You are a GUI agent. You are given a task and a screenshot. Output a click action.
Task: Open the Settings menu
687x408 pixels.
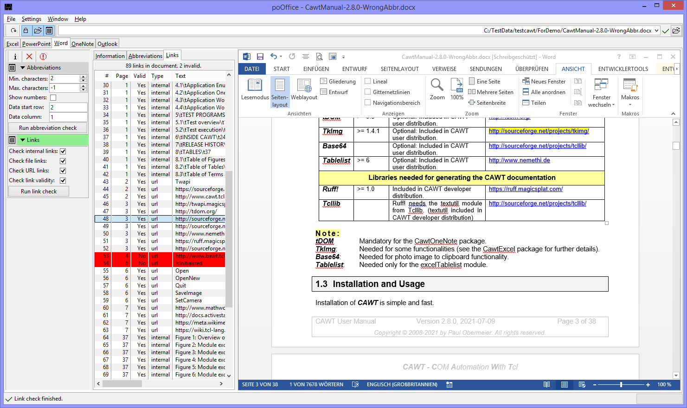[31, 19]
